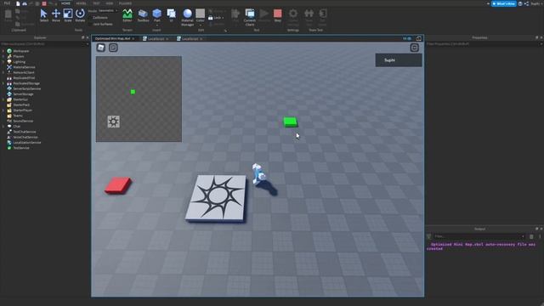Open the Lock dropdown
This screenshot has width=544, height=306.
point(216,18)
